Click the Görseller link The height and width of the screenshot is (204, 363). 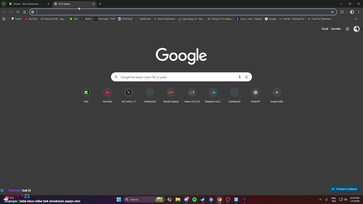tap(336, 29)
